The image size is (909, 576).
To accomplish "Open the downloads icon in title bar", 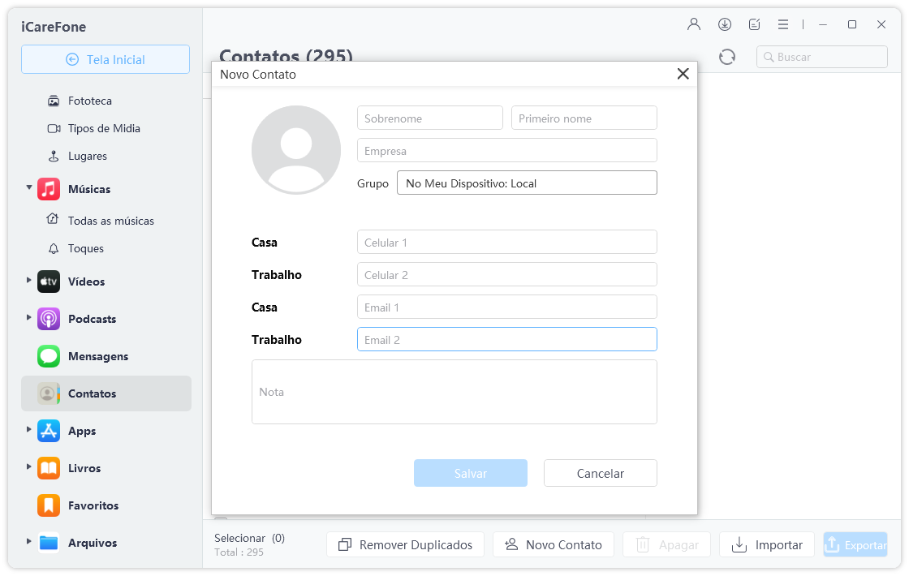I will pos(725,24).
